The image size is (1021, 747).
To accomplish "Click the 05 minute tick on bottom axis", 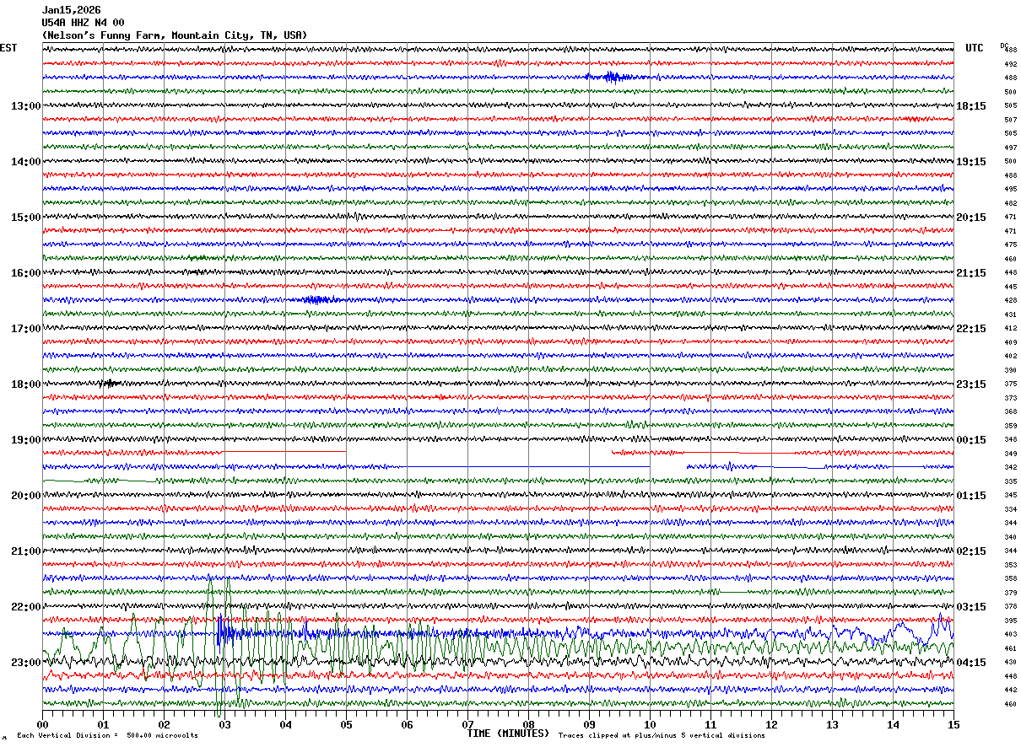I will (346, 725).
